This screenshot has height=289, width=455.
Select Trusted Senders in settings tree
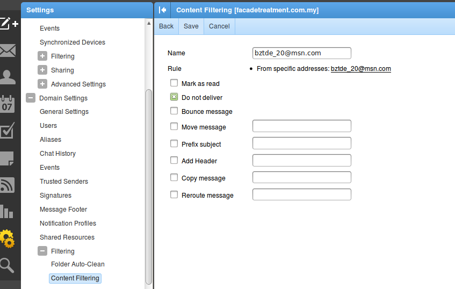(64, 182)
